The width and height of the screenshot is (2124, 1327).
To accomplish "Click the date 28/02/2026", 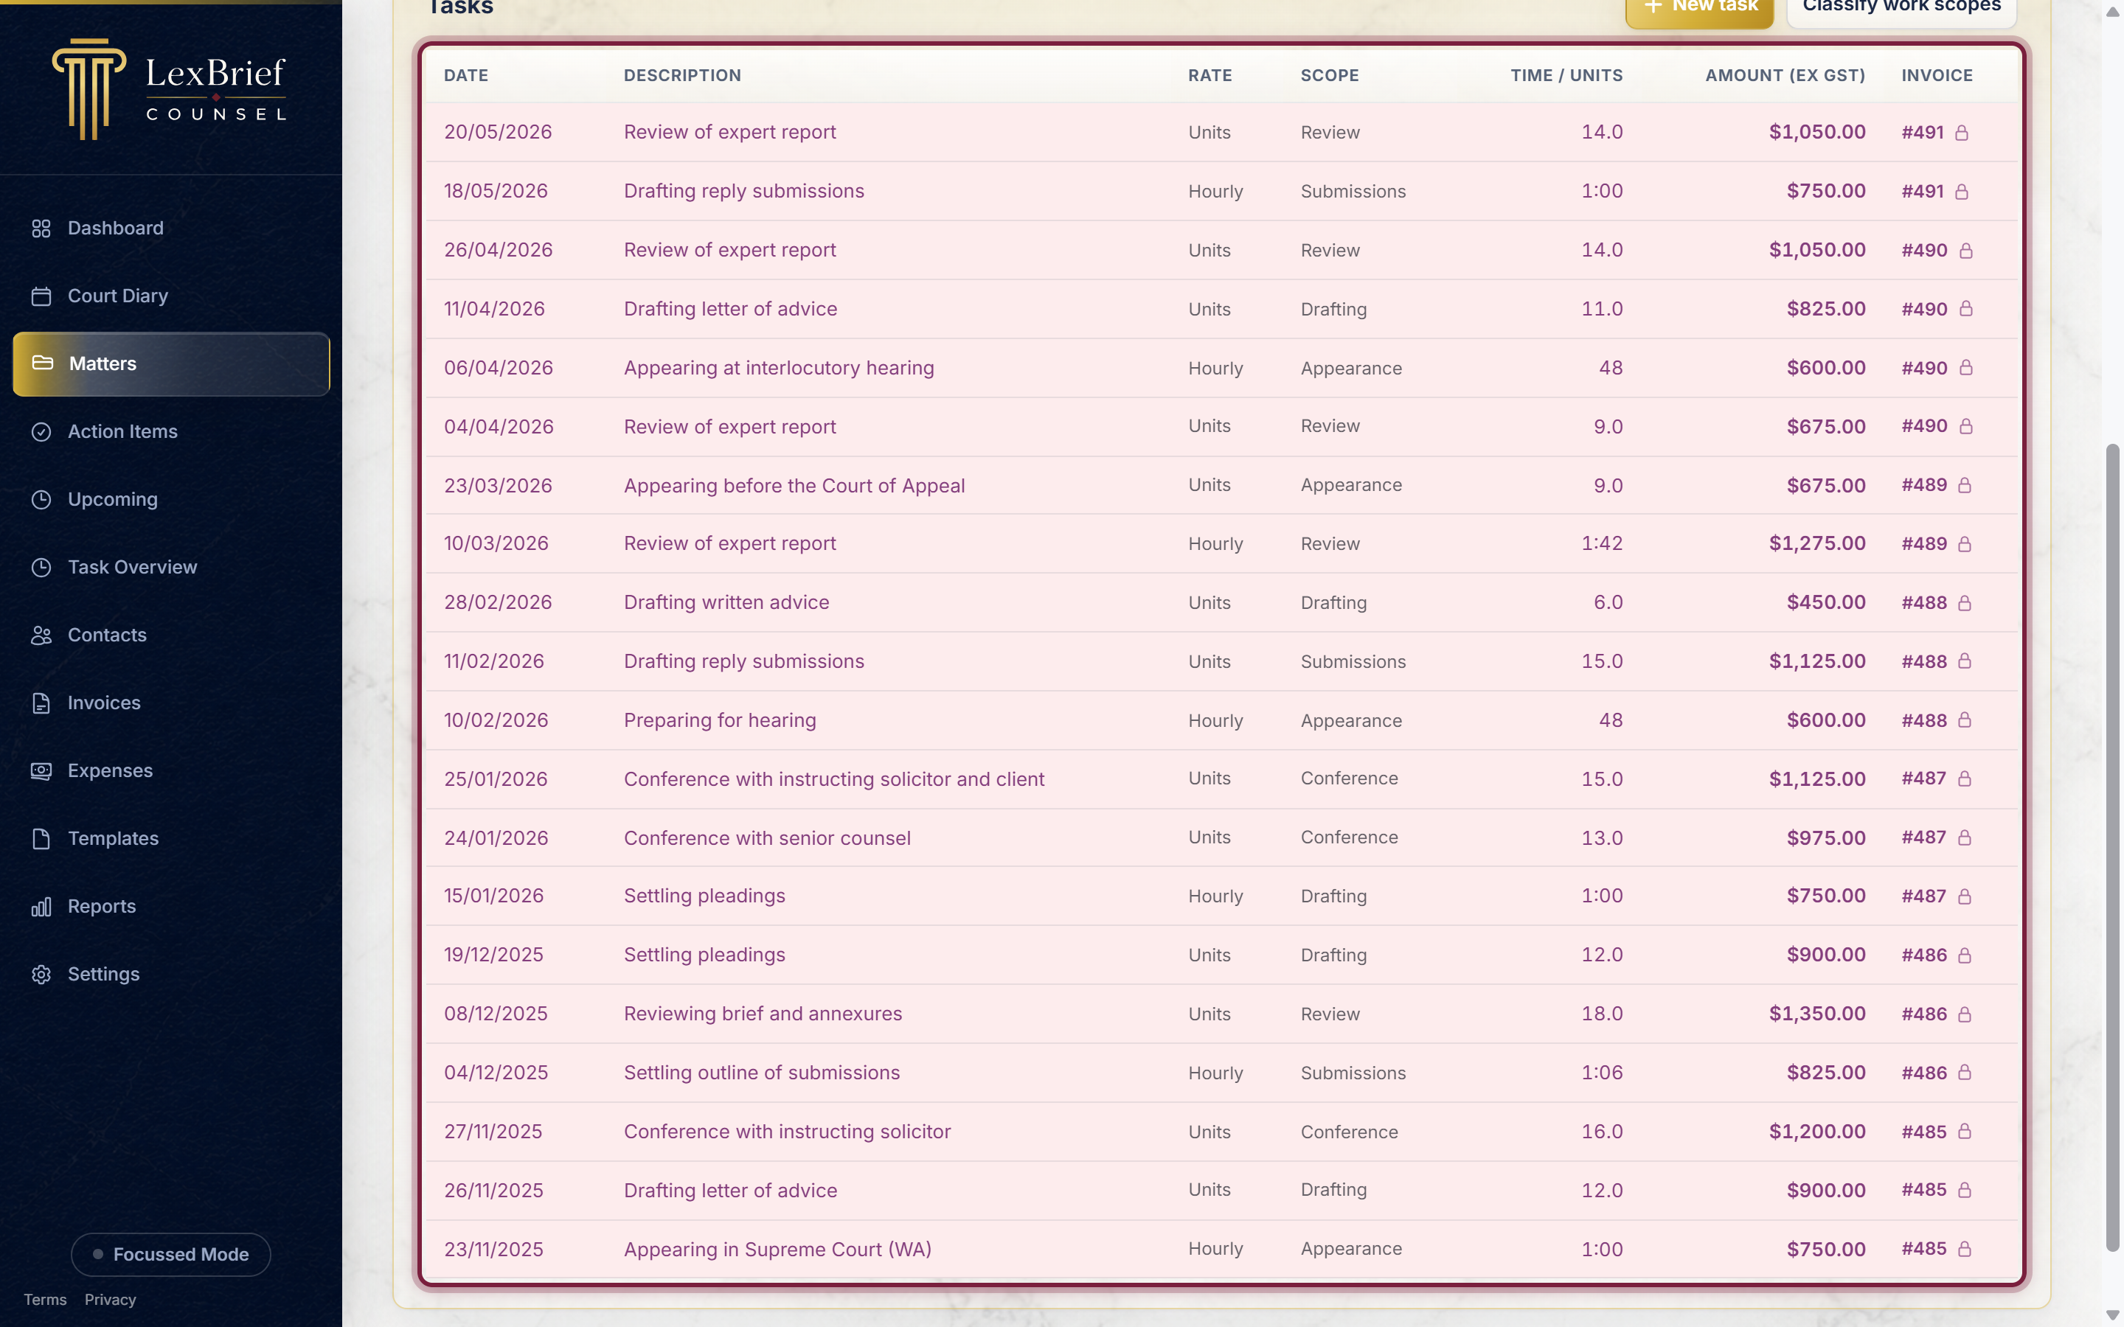I will [498, 603].
